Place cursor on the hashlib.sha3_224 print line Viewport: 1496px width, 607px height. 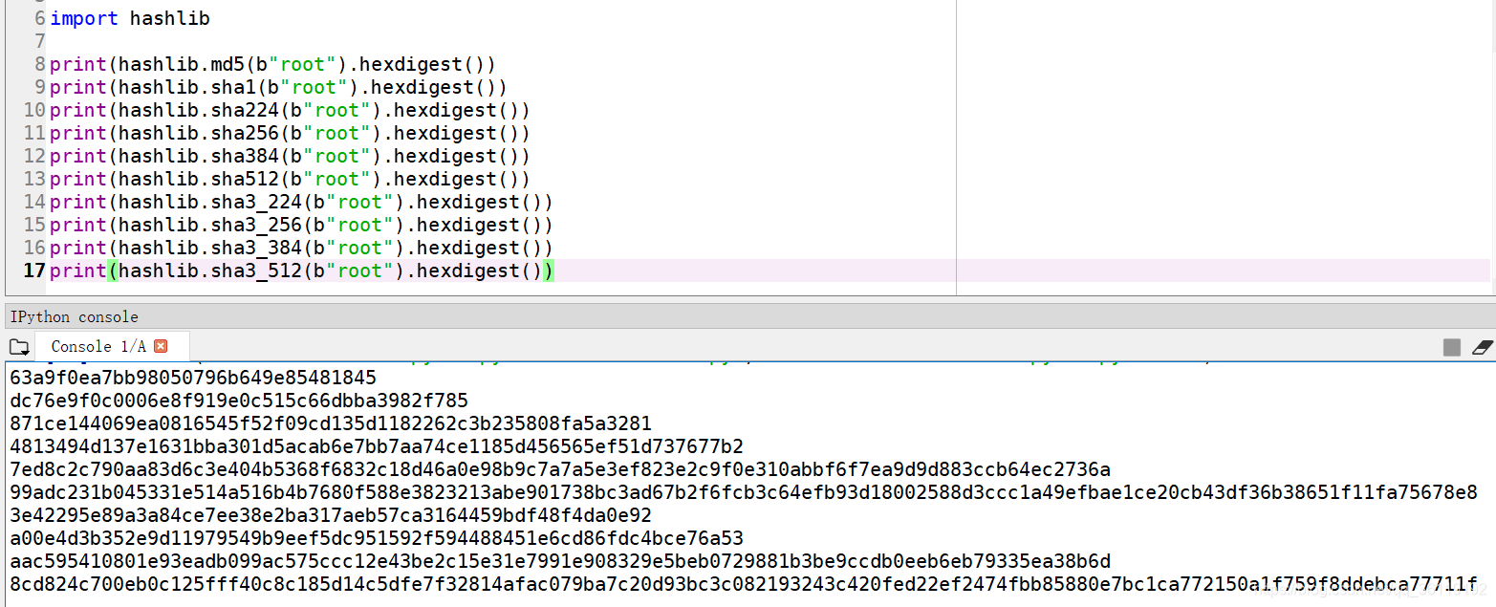click(x=301, y=202)
